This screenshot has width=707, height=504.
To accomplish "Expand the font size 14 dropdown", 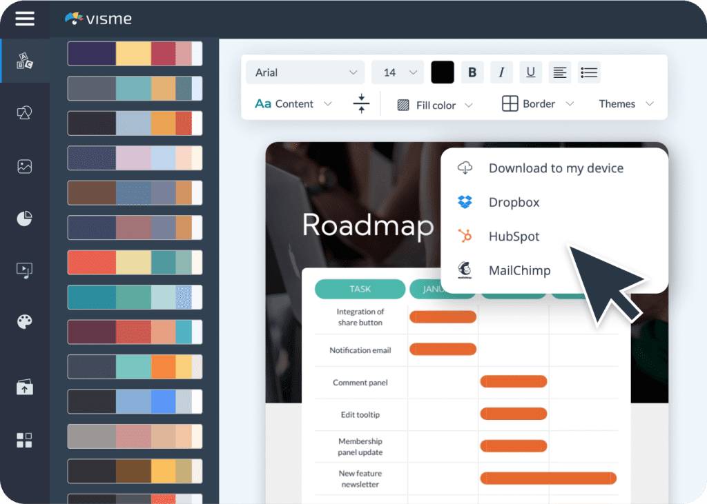I will [x=398, y=72].
